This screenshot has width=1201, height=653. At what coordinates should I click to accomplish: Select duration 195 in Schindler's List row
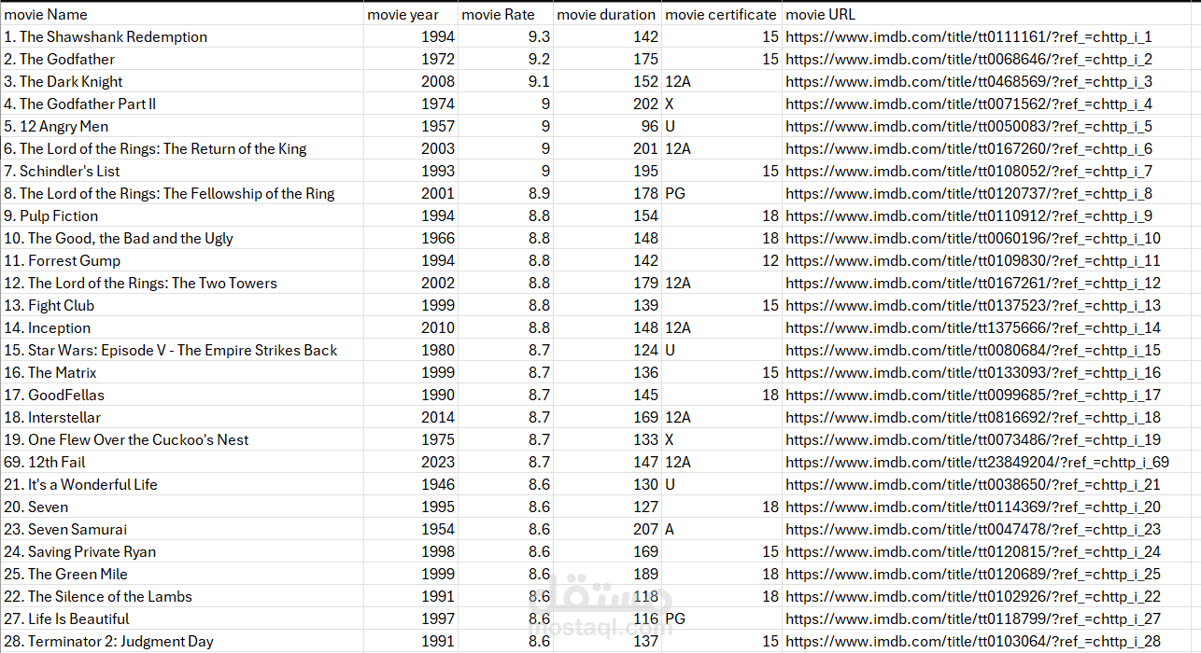click(607, 171)
